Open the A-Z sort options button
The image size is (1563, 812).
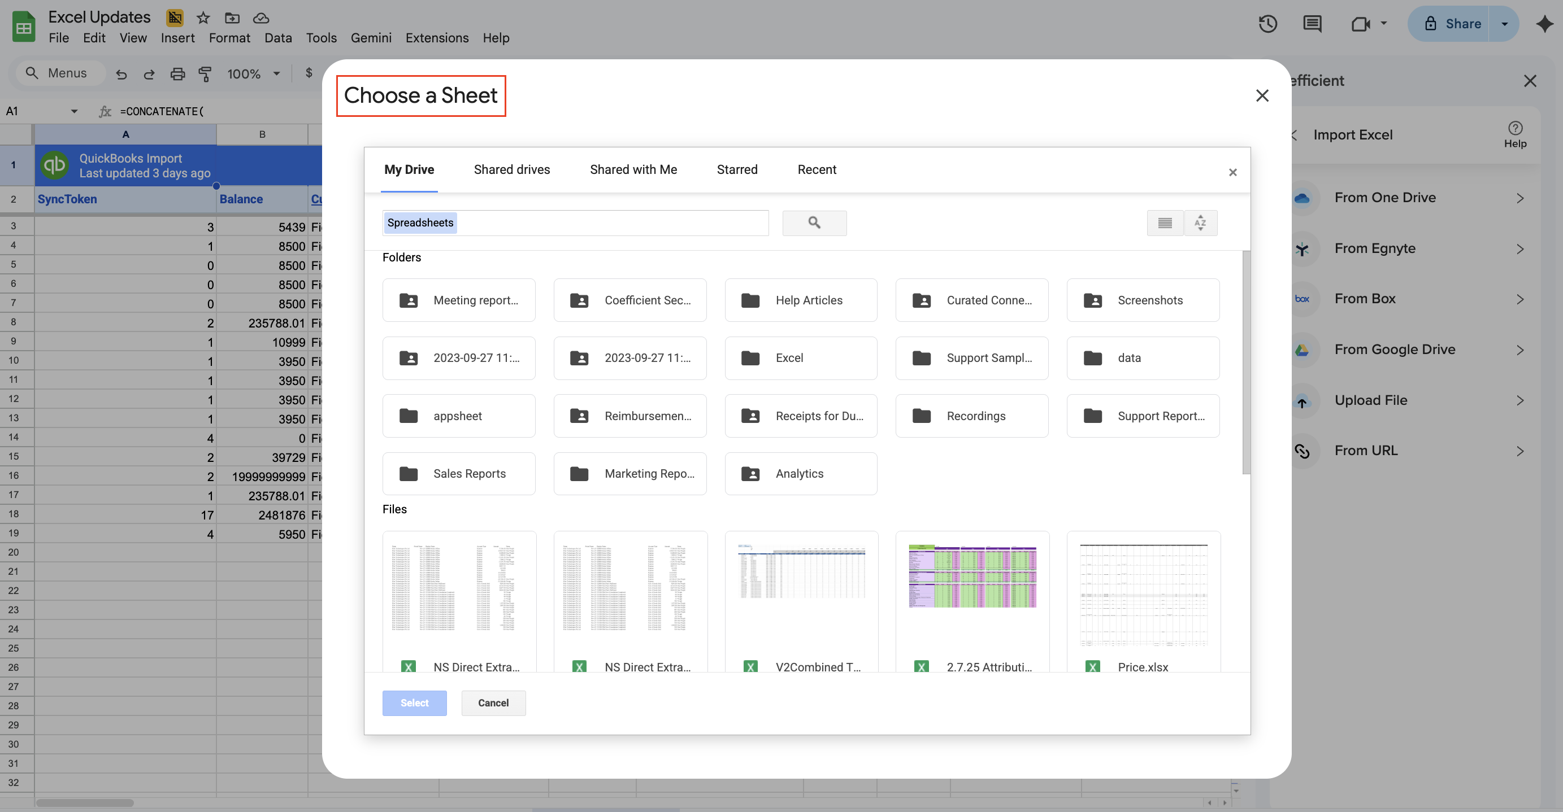point(1200,222)
